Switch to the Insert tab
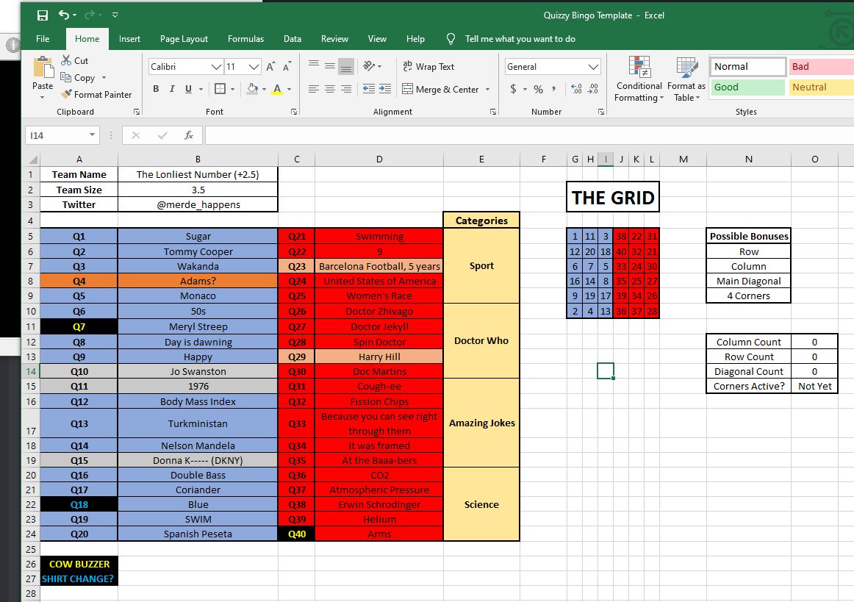Image resolution: width=854 pixels, height=602 pixels. 129,39
